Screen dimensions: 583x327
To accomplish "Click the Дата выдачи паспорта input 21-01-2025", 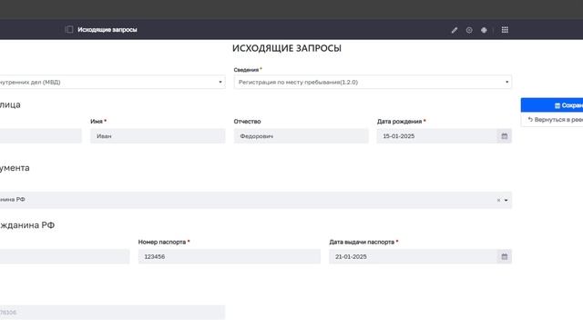I will click(413, 256).
